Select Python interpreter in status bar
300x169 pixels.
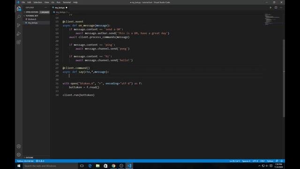(25, 161)
